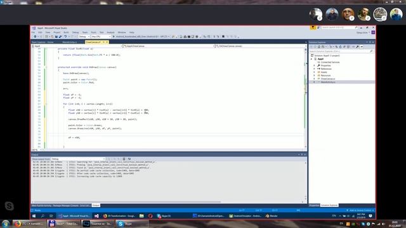Collapse the App4 project node

(x=311, y=59)
